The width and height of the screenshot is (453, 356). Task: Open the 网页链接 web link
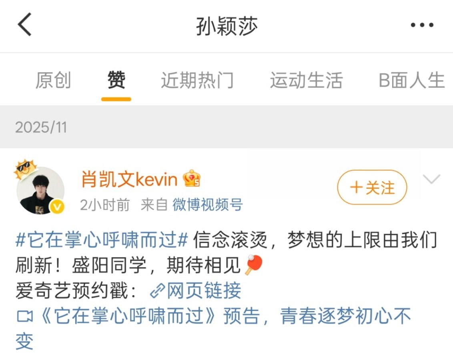(x=204, y=291)
